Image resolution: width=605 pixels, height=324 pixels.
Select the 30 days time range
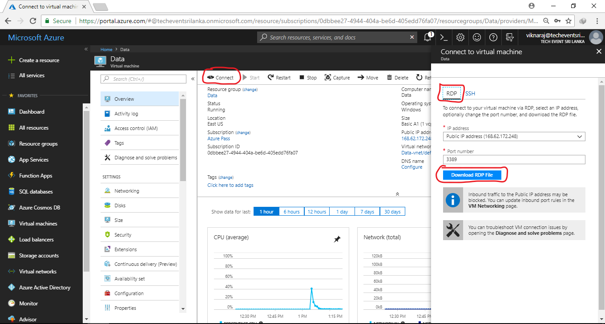pyautogui.click(x=392, y=212)
